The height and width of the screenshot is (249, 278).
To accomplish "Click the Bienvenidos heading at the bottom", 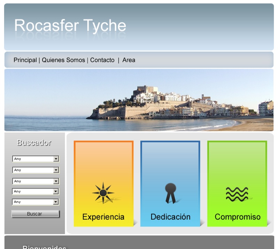I will [x=44, y=247].
